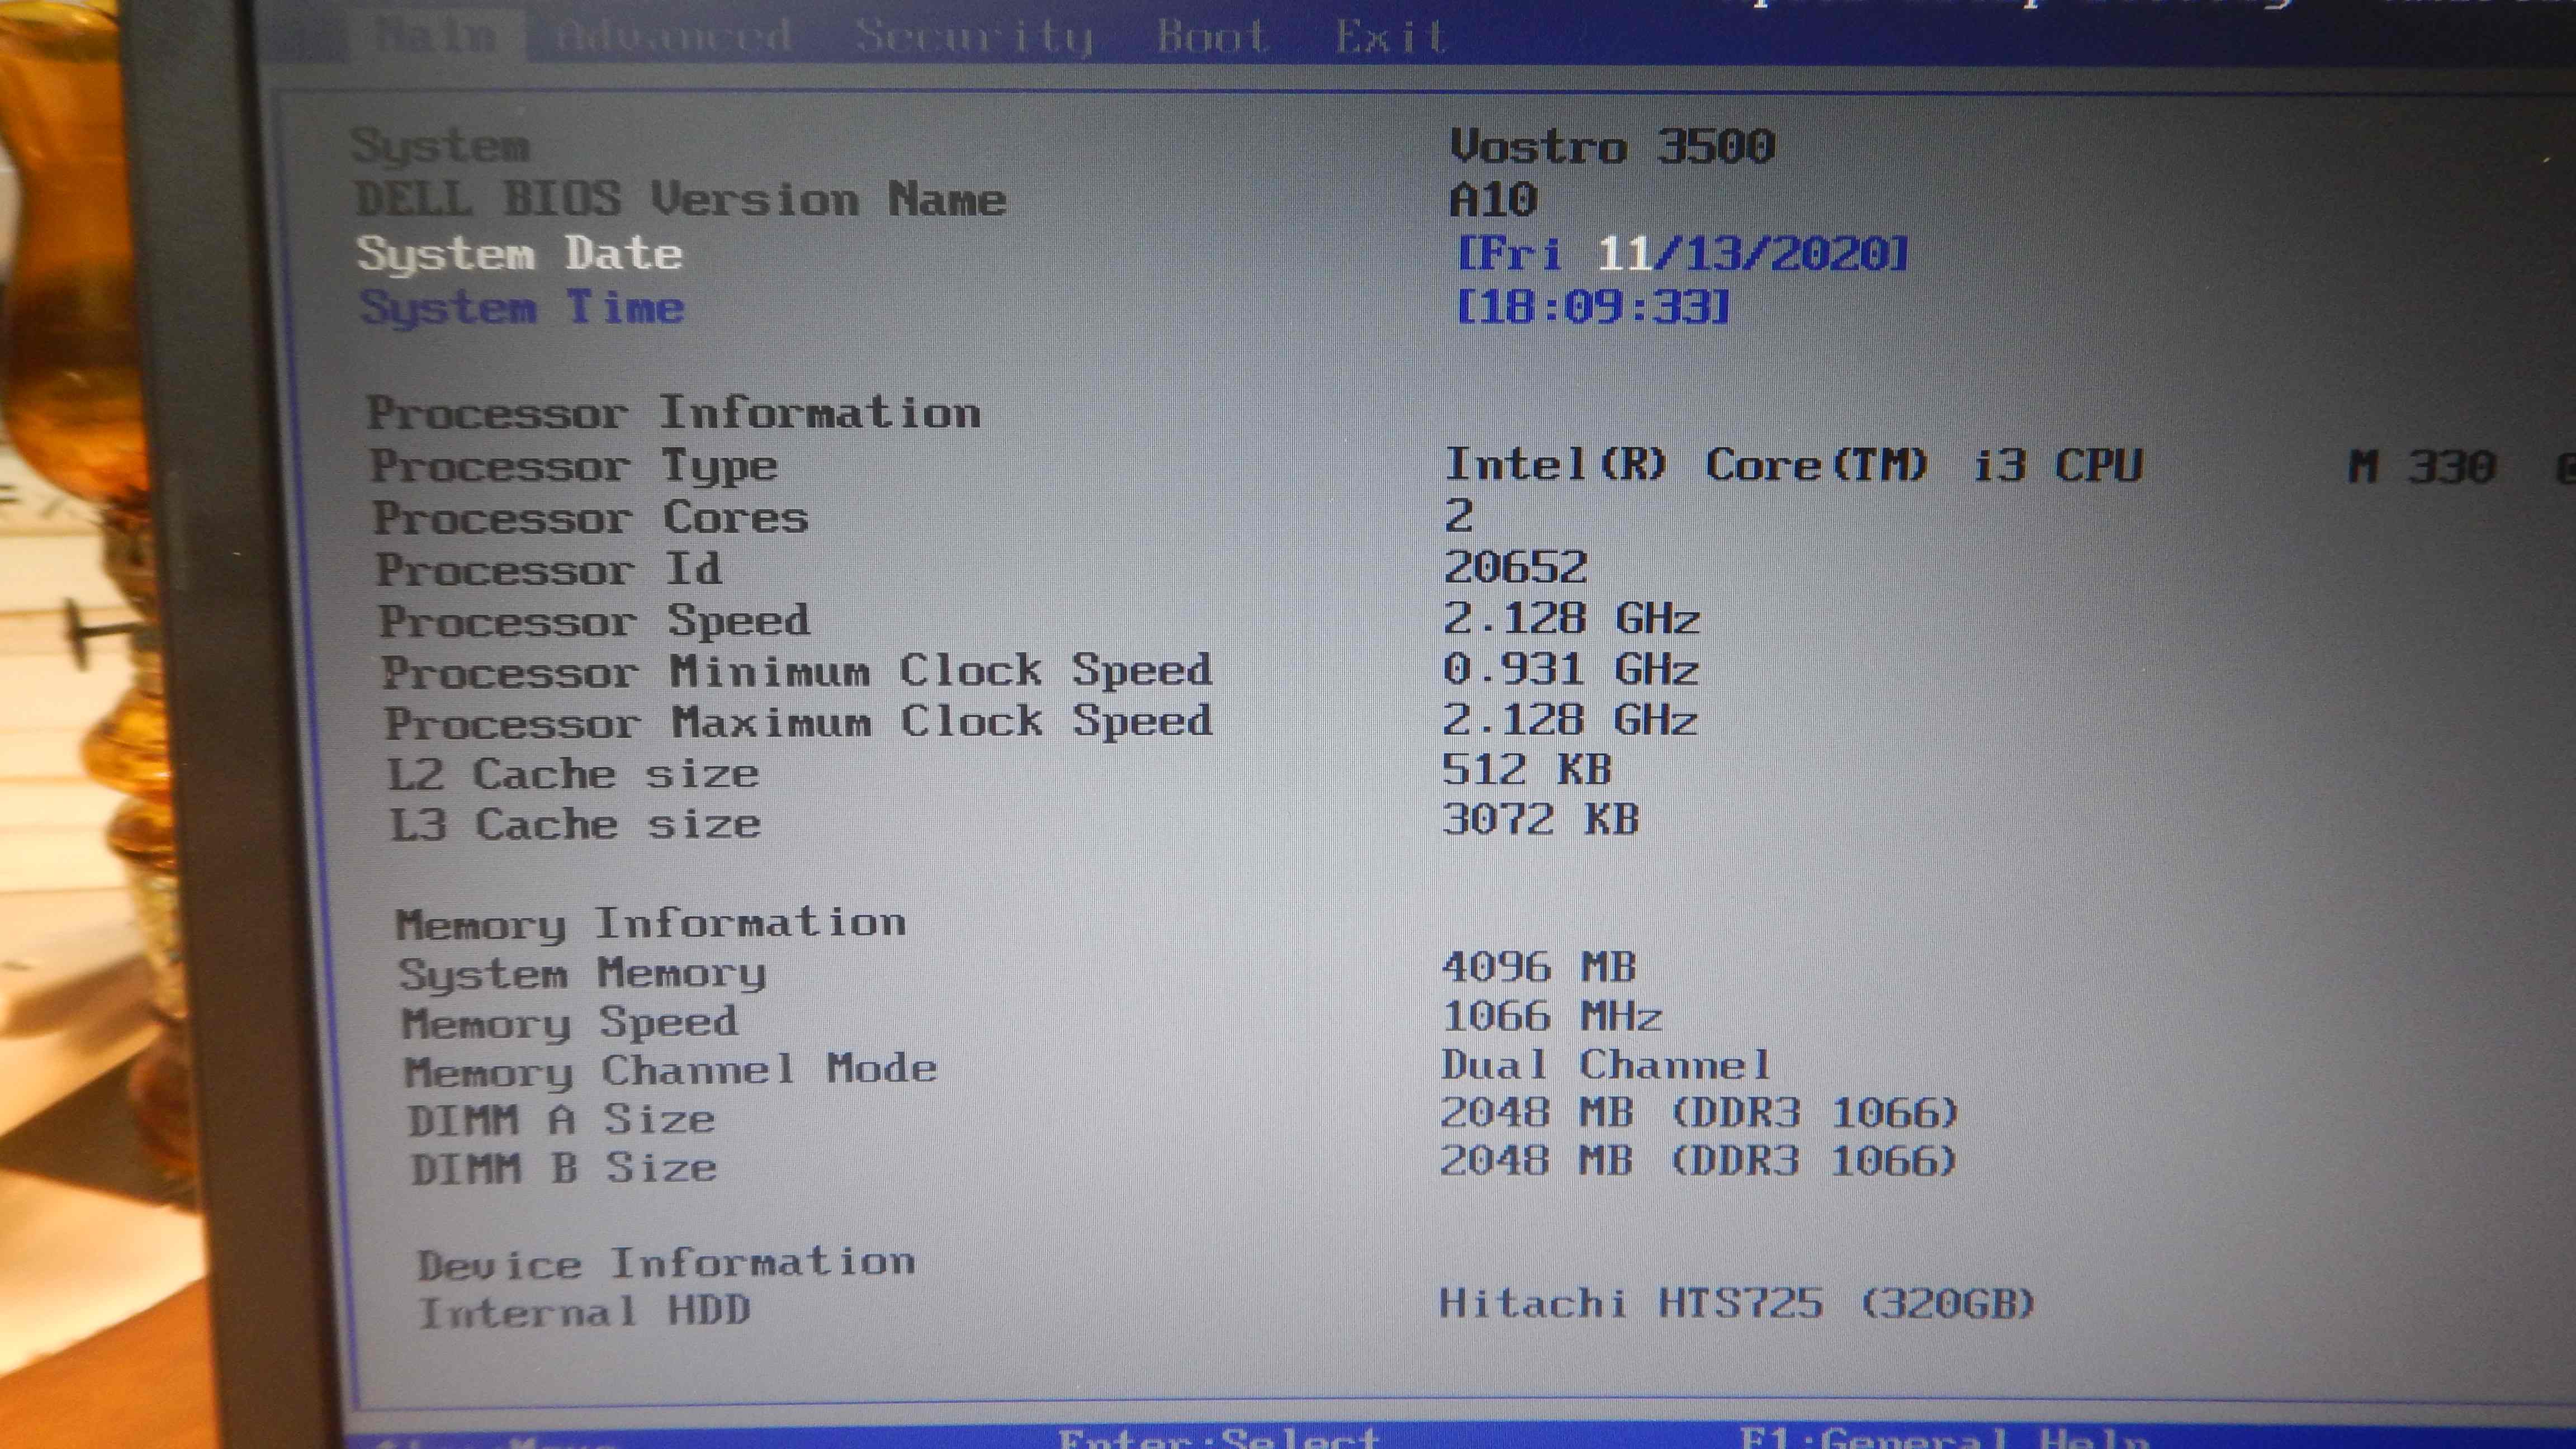Click the A10 BIOS version value
The image size is (2576, 1449).
1493,200
